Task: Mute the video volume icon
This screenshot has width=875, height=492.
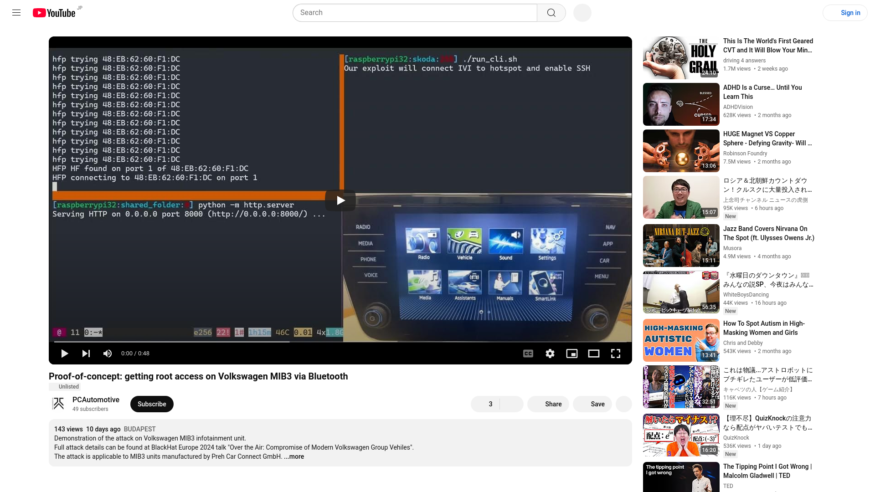Action: click(108, 354)
